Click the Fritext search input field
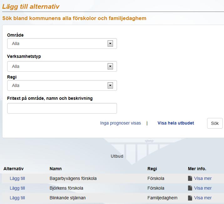The width and height of the screenshot is (224, 204). [62, 108]
